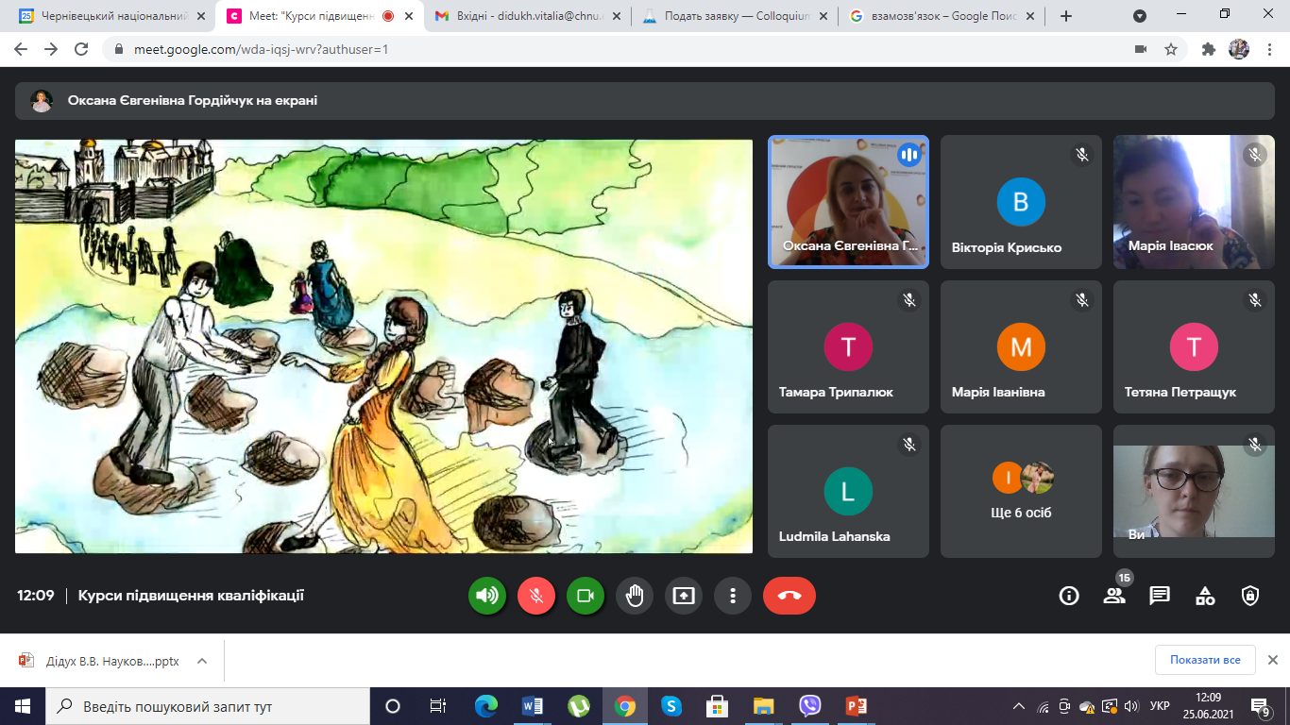Open the Chrome extensions puzzle icon

point(1209,49)
